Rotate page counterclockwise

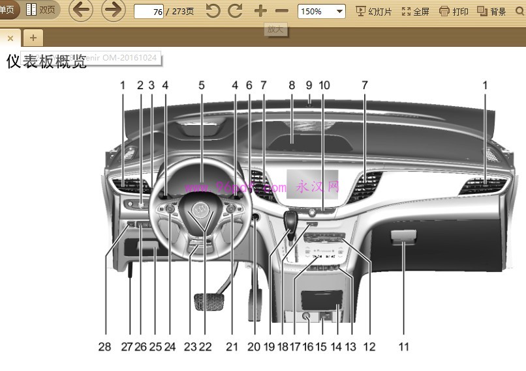[213, 11]
